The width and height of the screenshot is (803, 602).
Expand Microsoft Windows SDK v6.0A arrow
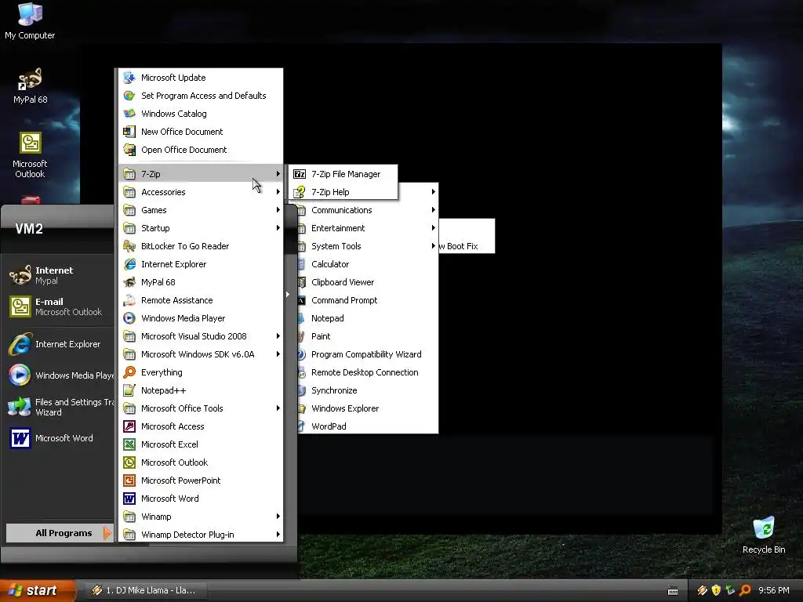coord(278,354)
